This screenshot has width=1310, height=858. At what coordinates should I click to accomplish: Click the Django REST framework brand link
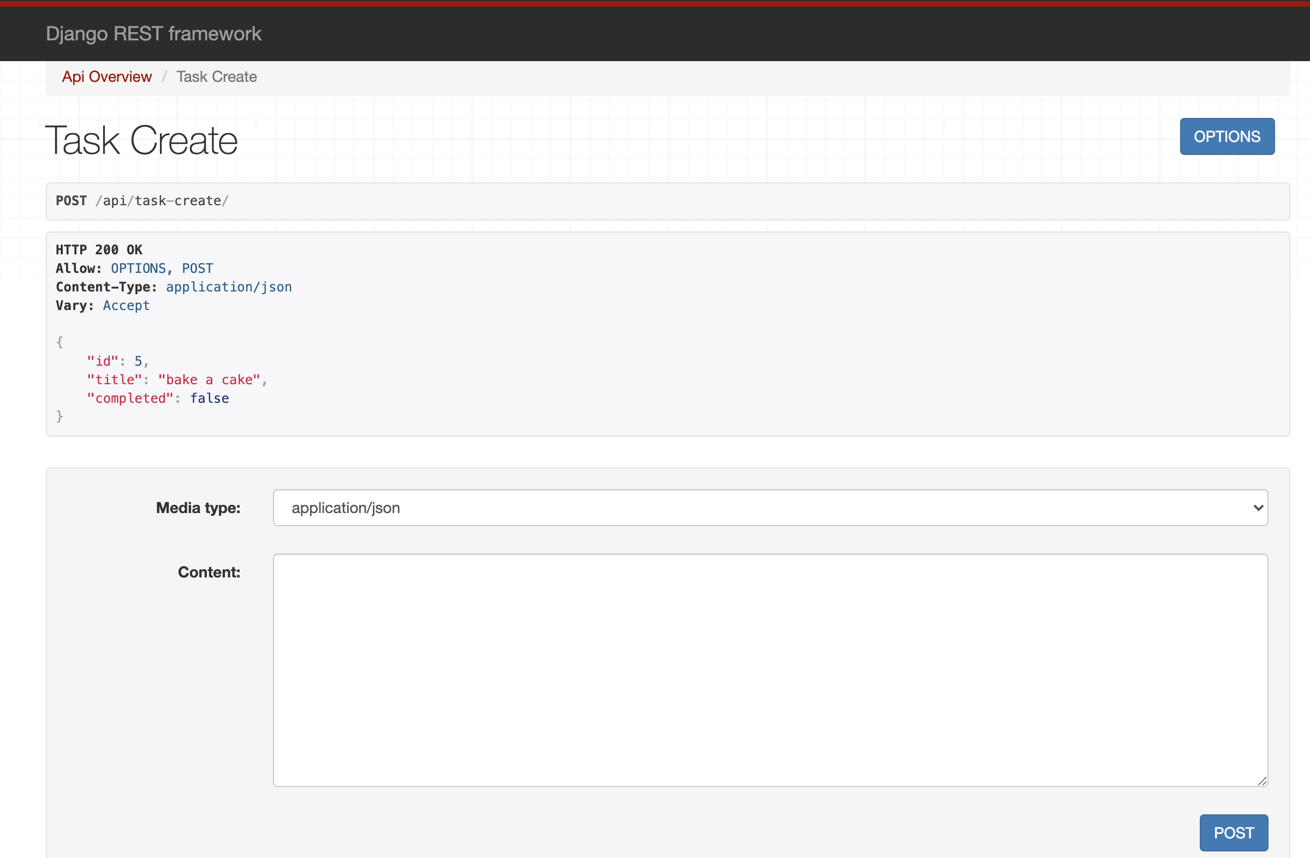tap(153, 34)
